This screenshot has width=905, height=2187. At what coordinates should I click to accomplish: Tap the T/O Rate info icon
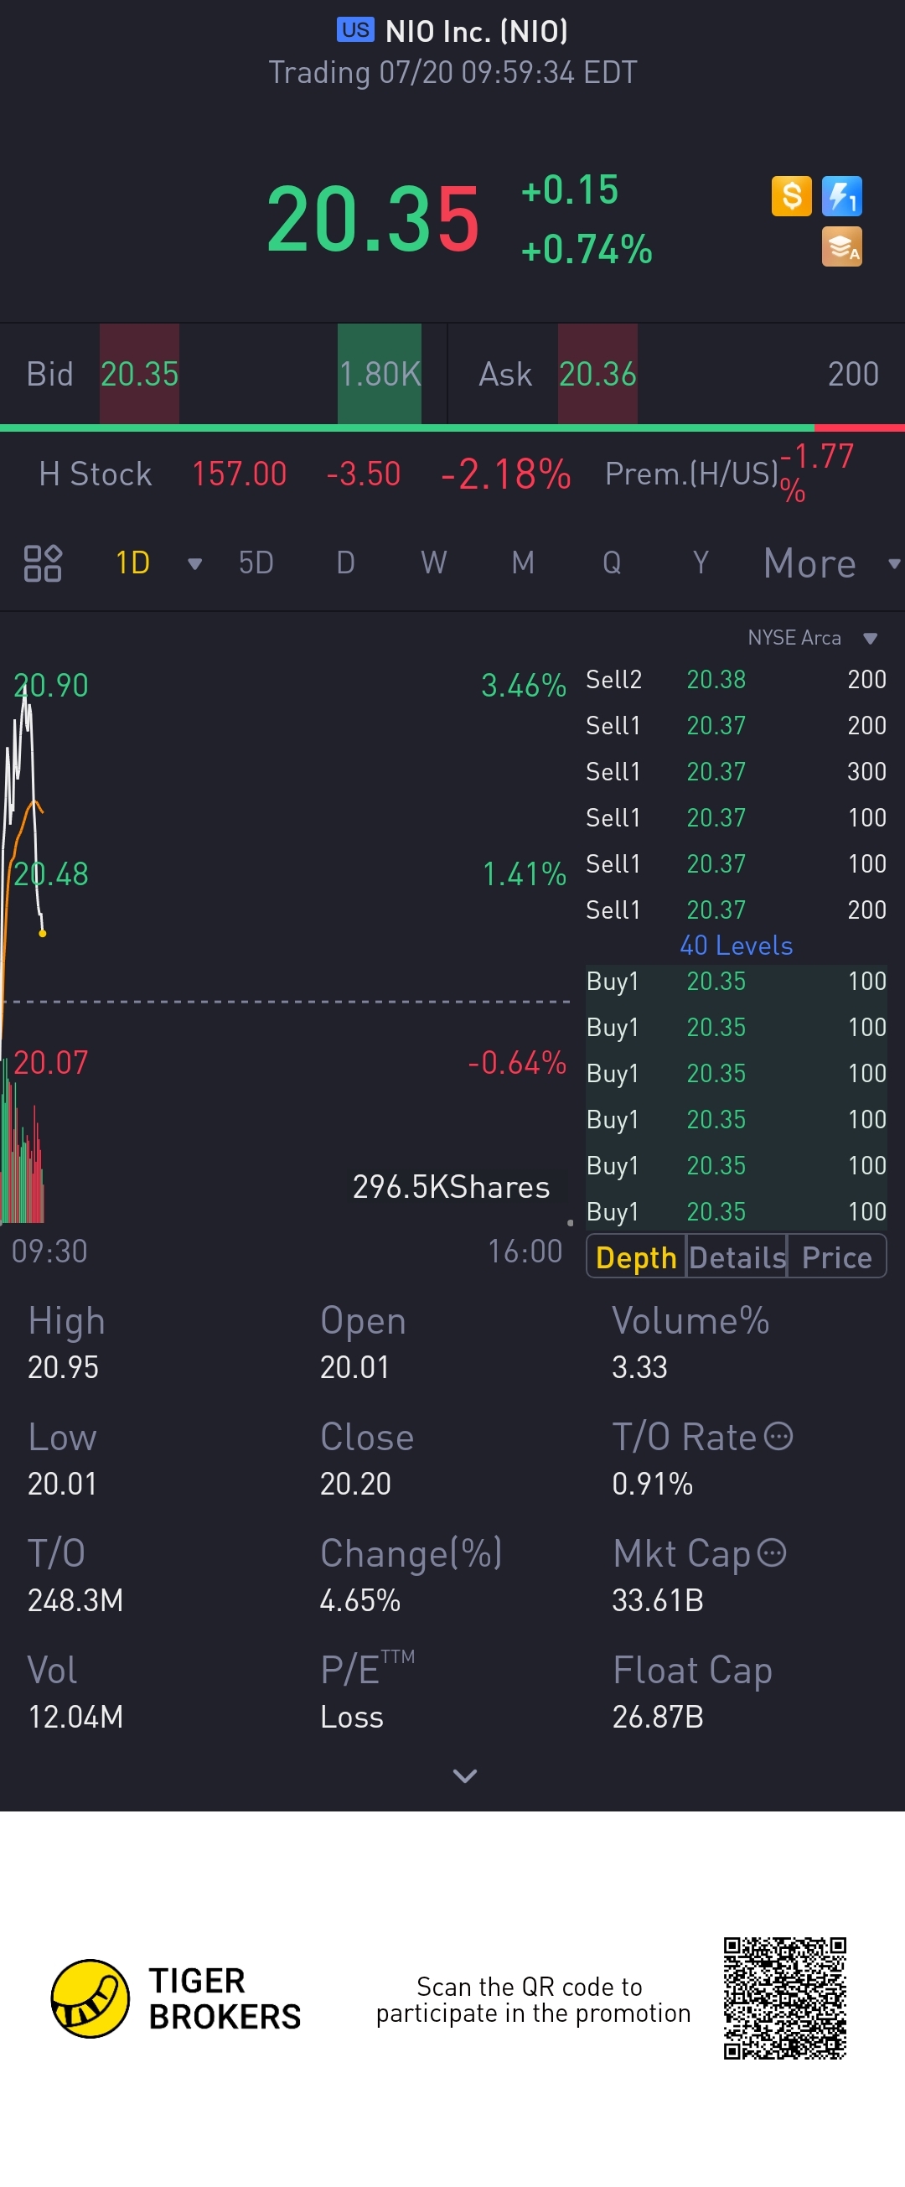click(778, 1437)
